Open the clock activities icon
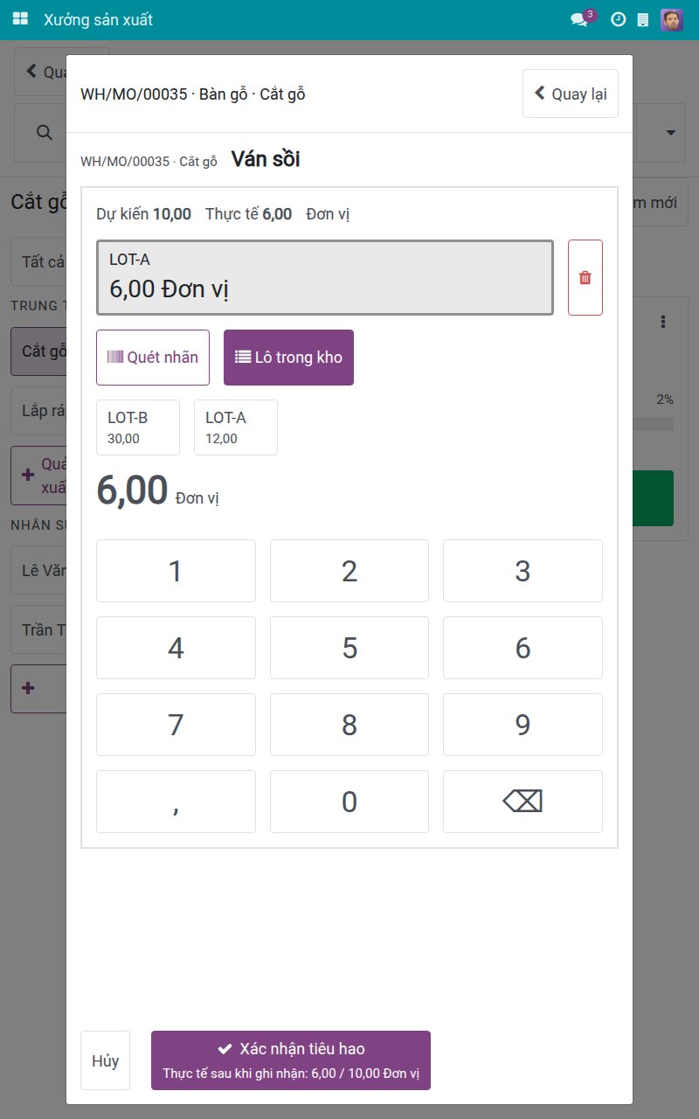This screenshot has height=1119, width=699. point(618,19)
